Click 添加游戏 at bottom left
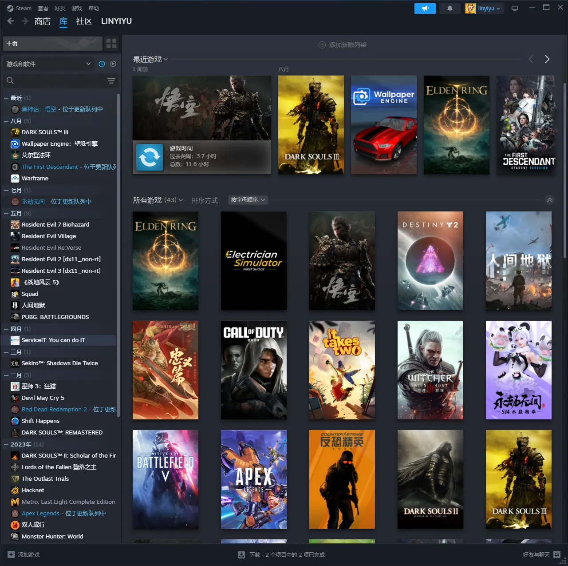The image size is (568, 566). [24, 554]
